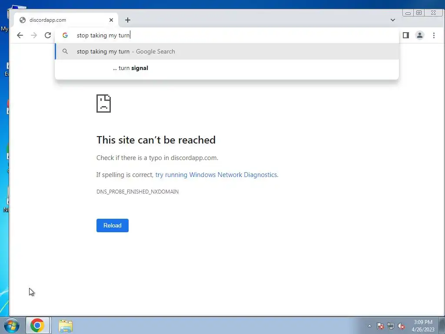Toggle the Chrome side panel icon
The width and height of the screenshot is (445, 334).
coord(406,35)
